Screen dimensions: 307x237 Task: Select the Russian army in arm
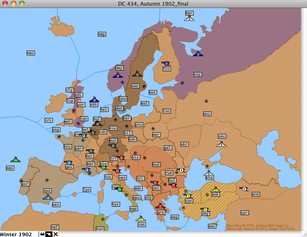point(244,189)
